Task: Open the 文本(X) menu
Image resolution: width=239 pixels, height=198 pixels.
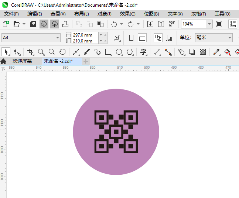Action: tap(175, 14)
